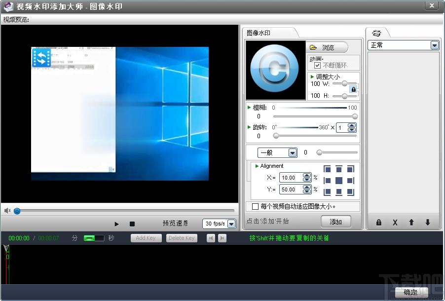Align watermark to middle-left
Image resolution: width=445 pixels, height=301 pixels.
coord(327,181)
